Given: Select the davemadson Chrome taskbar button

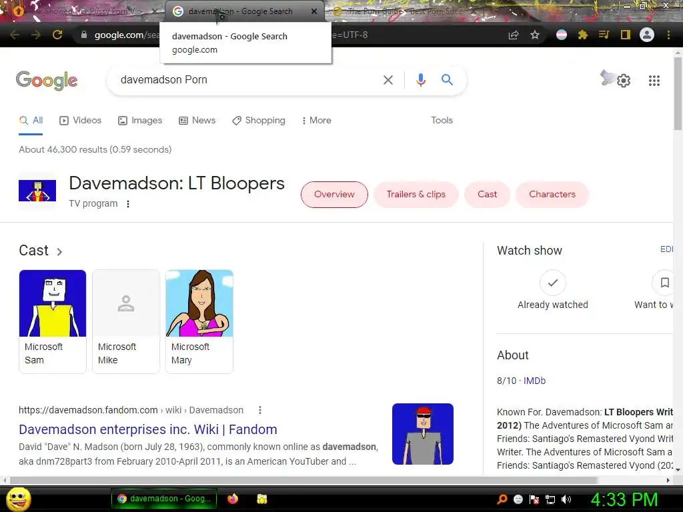Looking at the screenshot, I should [165, 499].
